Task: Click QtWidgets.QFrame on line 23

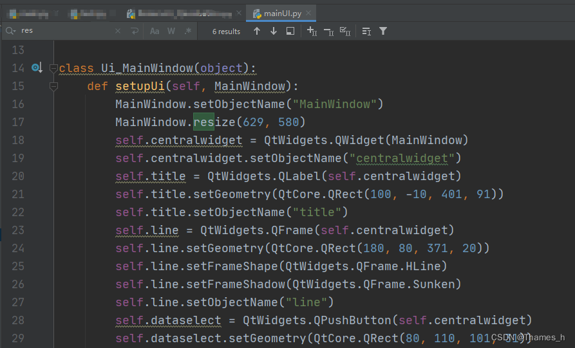Action: tap(257, 230)
